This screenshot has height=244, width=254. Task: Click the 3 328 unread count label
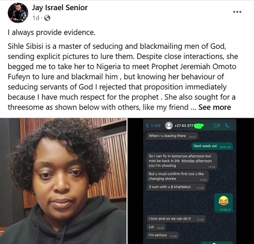[x=155, y=126]
